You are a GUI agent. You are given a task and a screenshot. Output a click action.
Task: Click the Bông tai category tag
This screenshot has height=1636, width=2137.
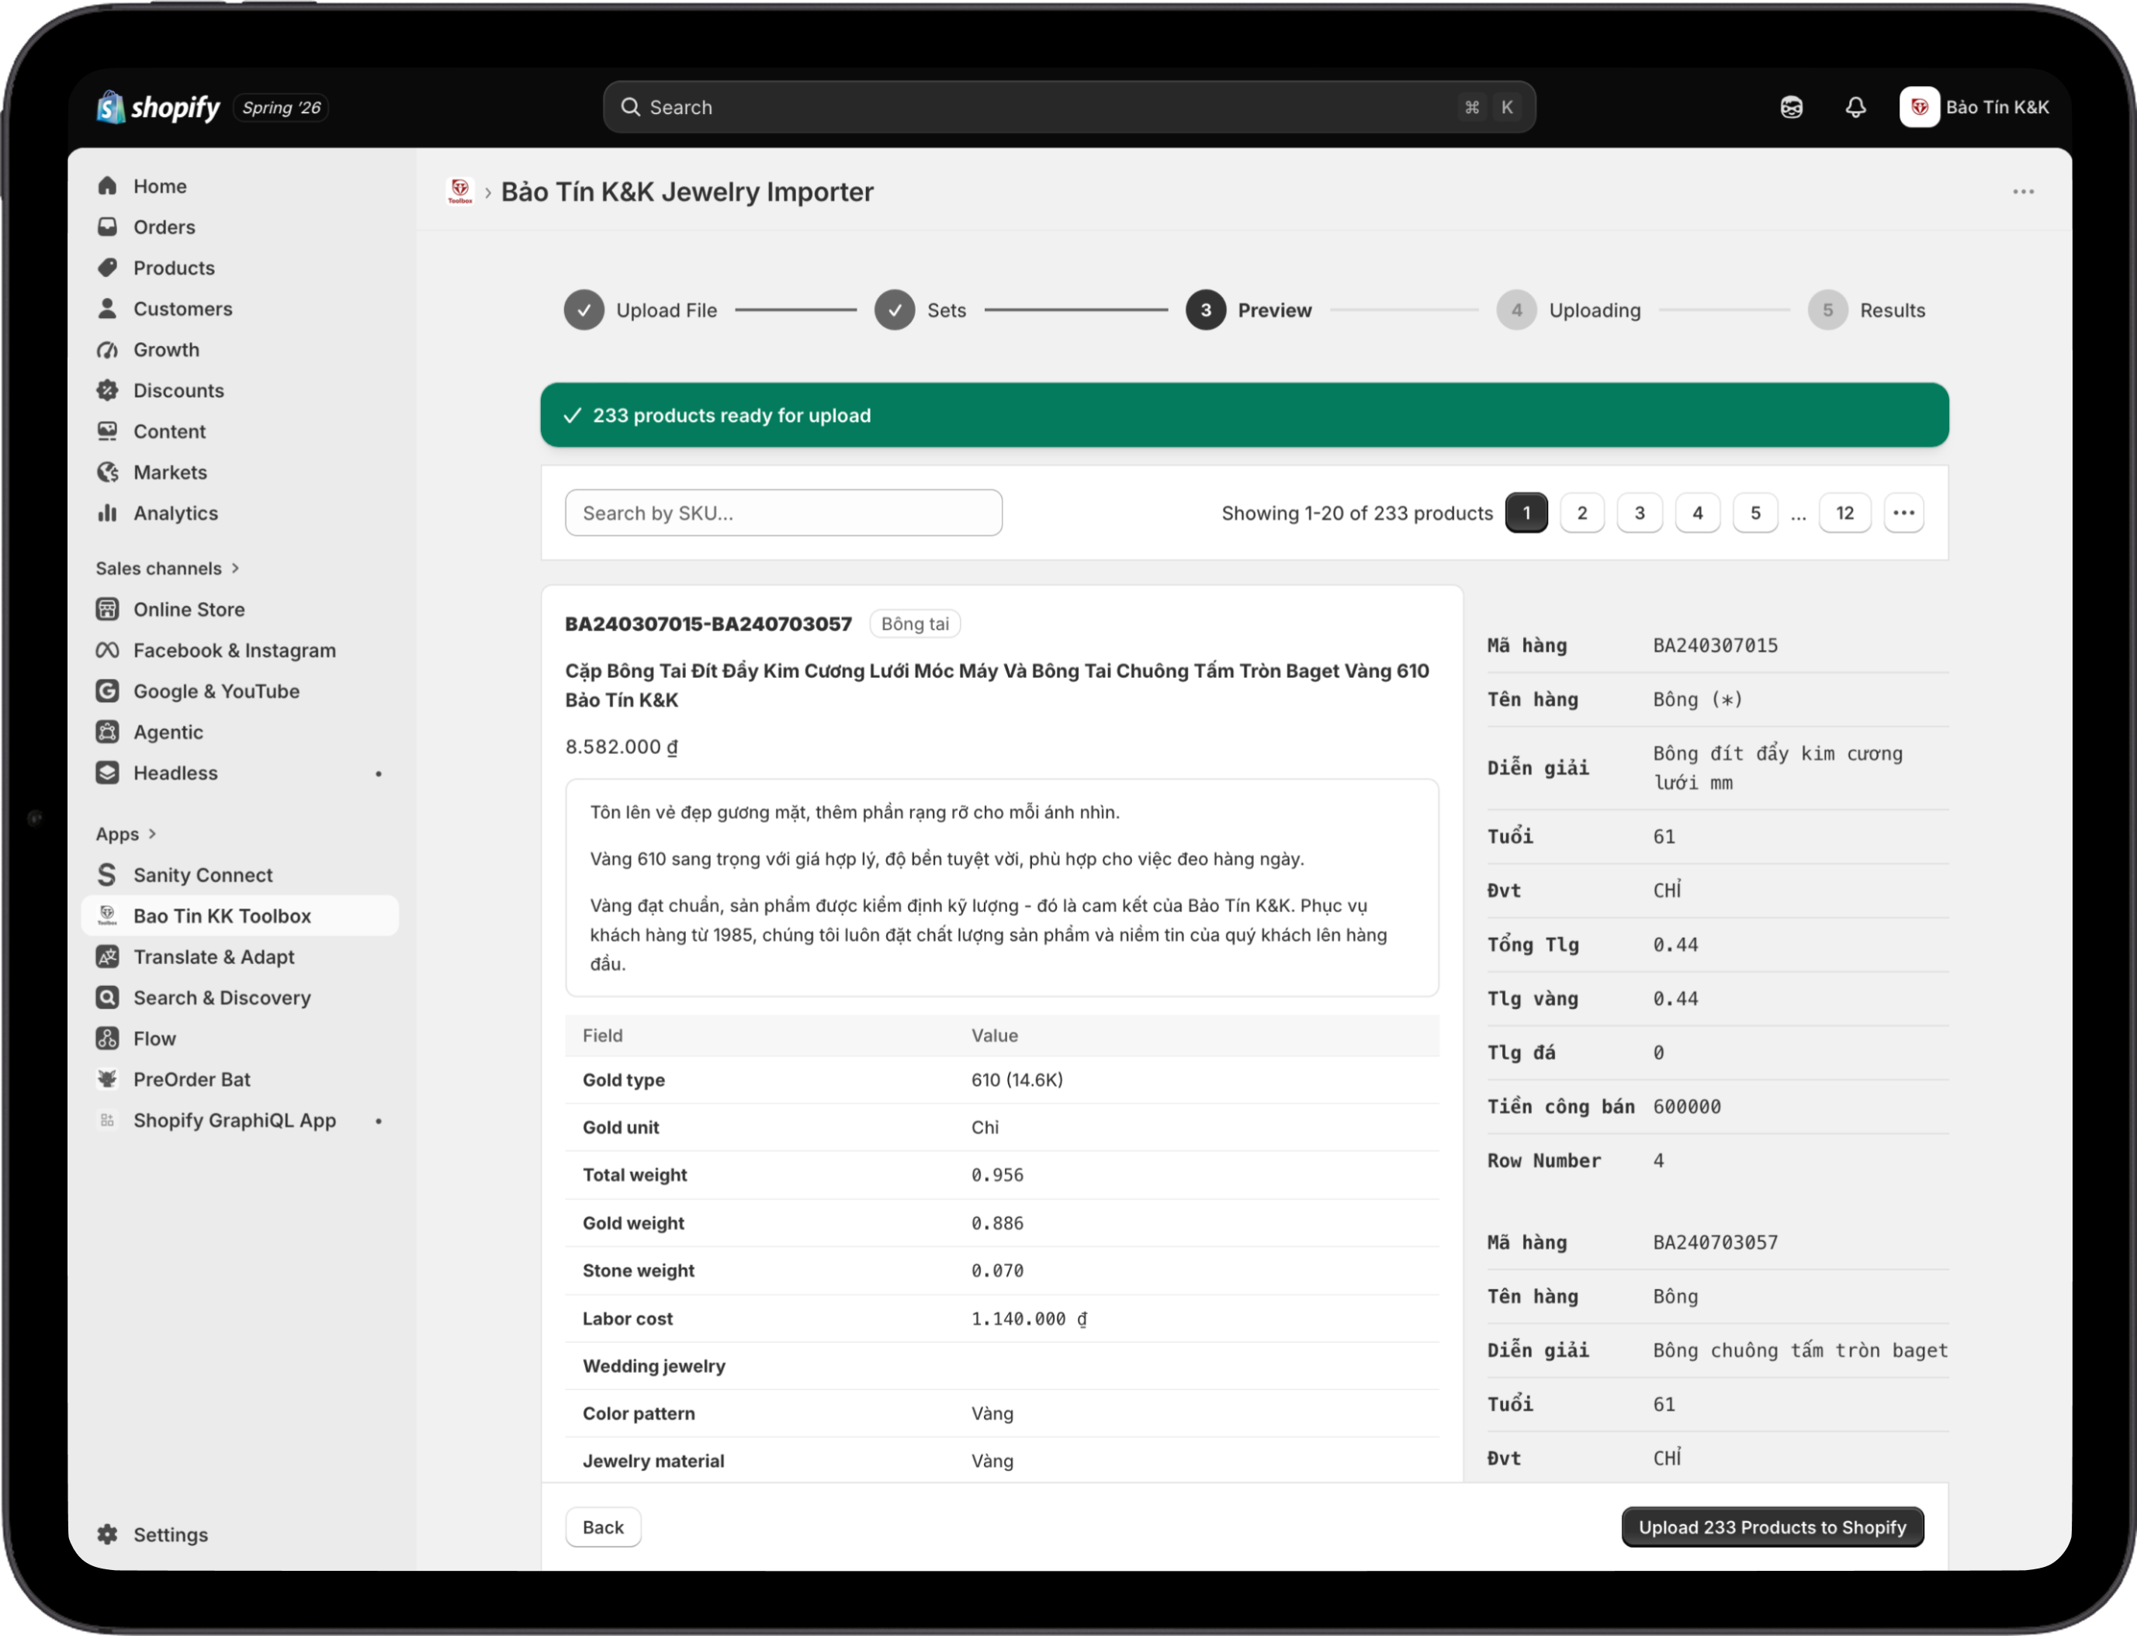[915, 624]
